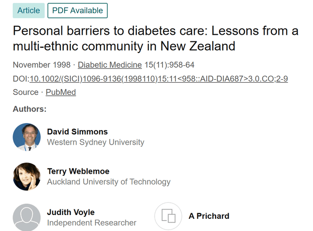The width and height of the screenshot is (313, 231).
Task: Open A Prichard's author name
Action: pyautogui.click(x=209, y=216)
